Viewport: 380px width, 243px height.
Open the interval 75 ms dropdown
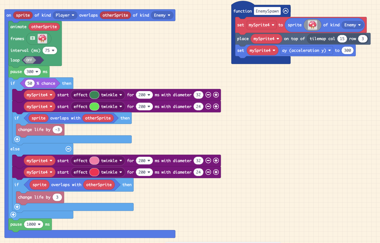(50, 51)
